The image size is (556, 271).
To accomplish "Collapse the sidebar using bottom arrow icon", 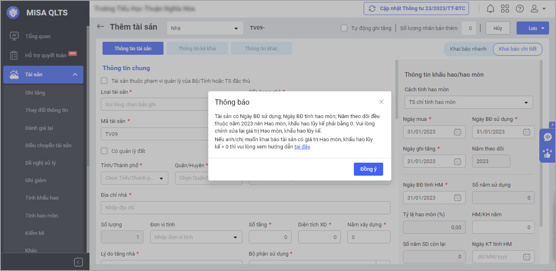I will point(78,262).
